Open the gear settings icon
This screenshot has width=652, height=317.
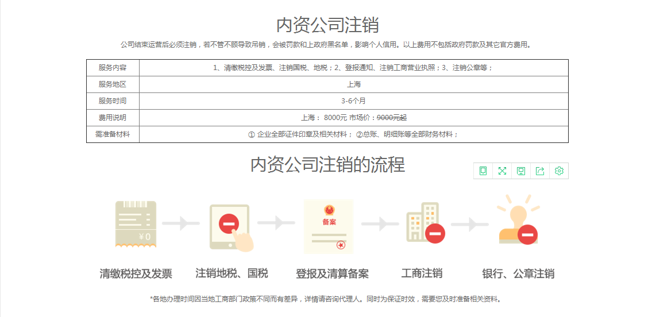pos(559,171)
